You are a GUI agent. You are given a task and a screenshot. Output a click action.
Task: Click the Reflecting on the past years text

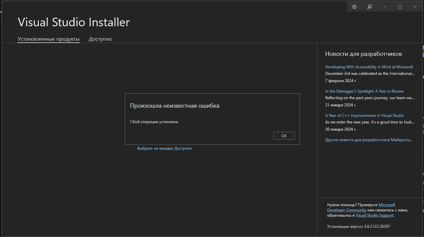pos(370,98)
